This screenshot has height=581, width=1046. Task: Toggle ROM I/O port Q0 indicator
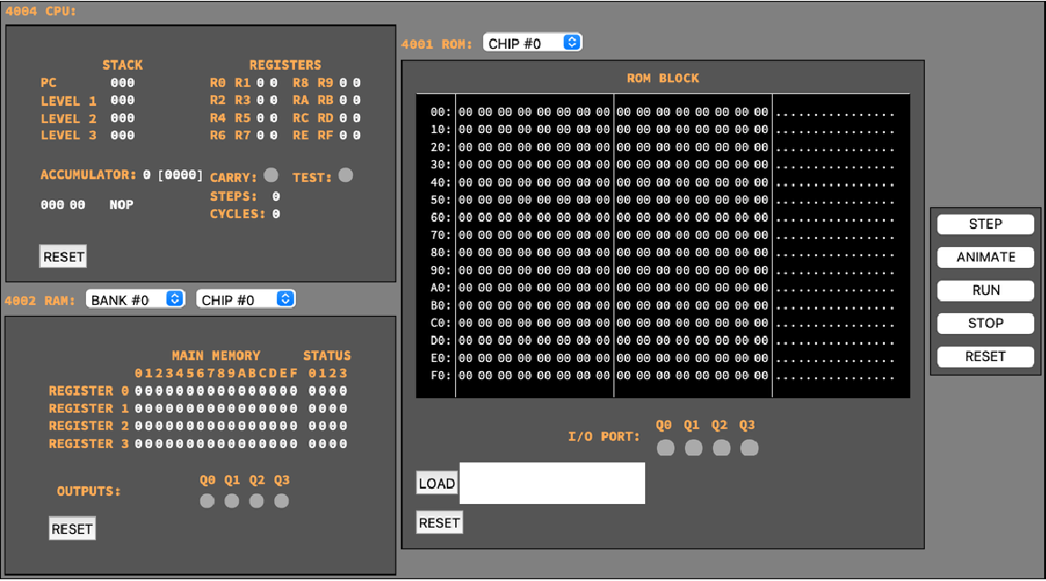[x=665, y=448]
